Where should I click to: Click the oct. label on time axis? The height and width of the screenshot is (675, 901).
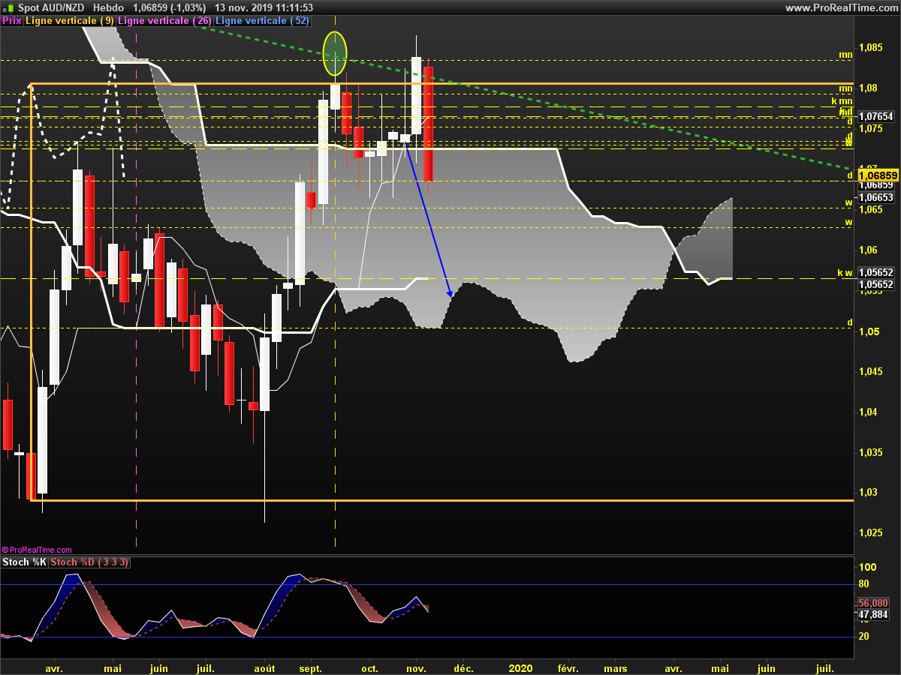tap(369, 668)
